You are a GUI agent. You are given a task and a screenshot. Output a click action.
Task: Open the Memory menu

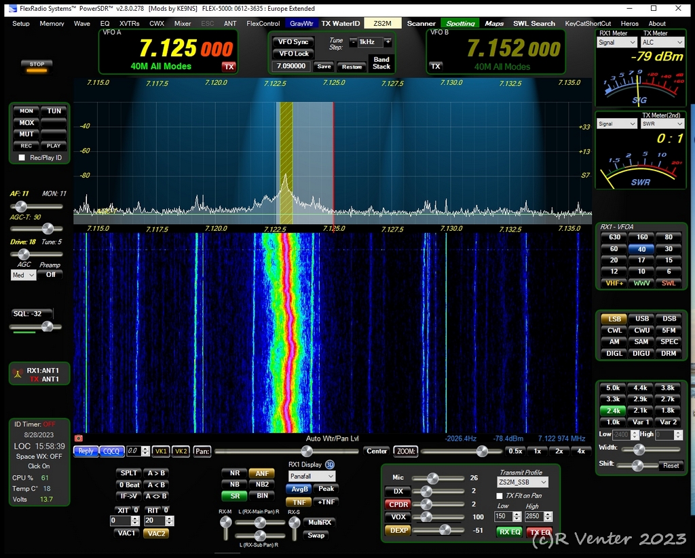tap(52, 23)
